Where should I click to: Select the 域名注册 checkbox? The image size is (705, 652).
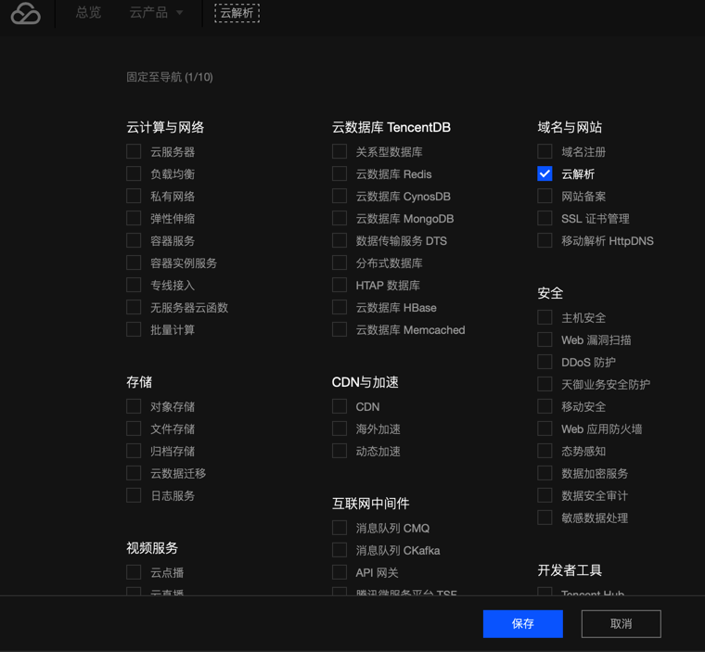(545, 151)
